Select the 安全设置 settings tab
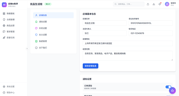Image resolution: width=179 pixels, height=96 pixels. (x=53, y=35)
